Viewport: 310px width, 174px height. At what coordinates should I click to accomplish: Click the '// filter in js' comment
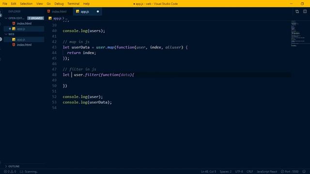pos(79,69)
